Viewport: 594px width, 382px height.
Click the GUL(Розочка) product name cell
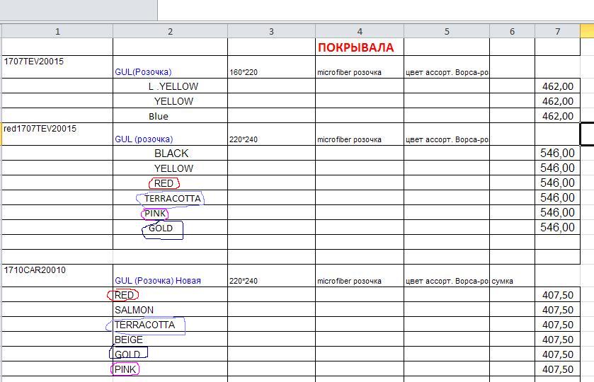[170, 67]
